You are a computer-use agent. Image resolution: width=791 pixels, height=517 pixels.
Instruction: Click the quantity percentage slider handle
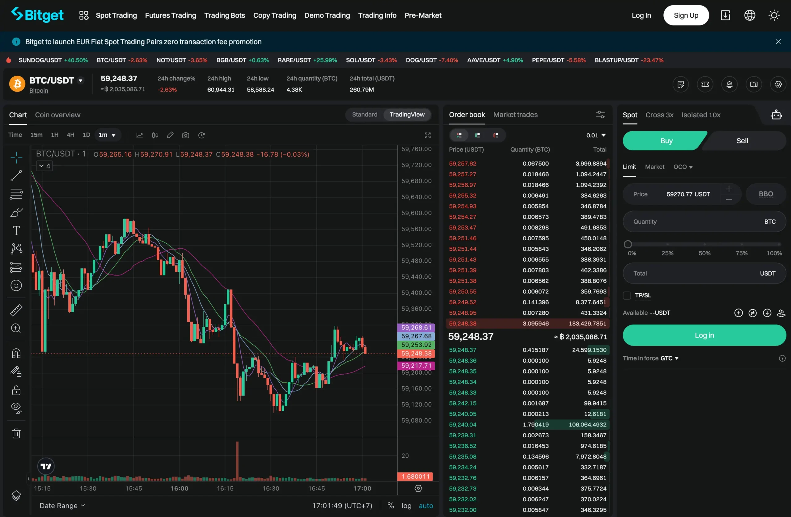[628, 244]
